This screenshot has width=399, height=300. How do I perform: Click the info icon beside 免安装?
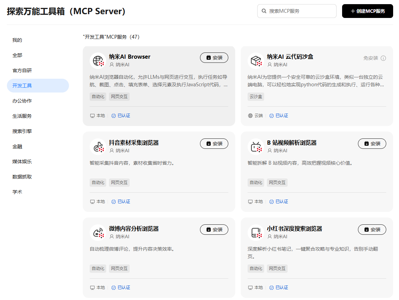(x=383, y=58)
